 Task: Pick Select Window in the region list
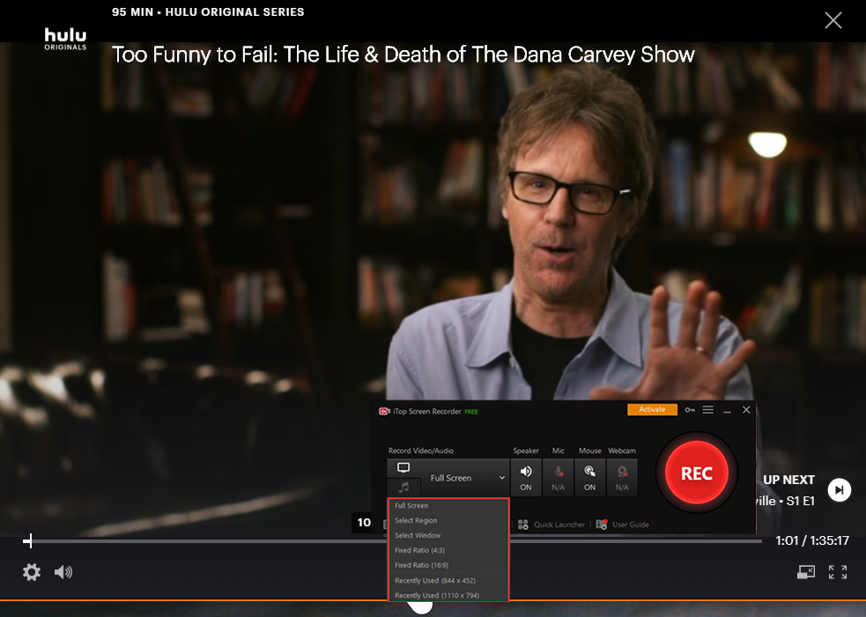[x=418, y=535]
